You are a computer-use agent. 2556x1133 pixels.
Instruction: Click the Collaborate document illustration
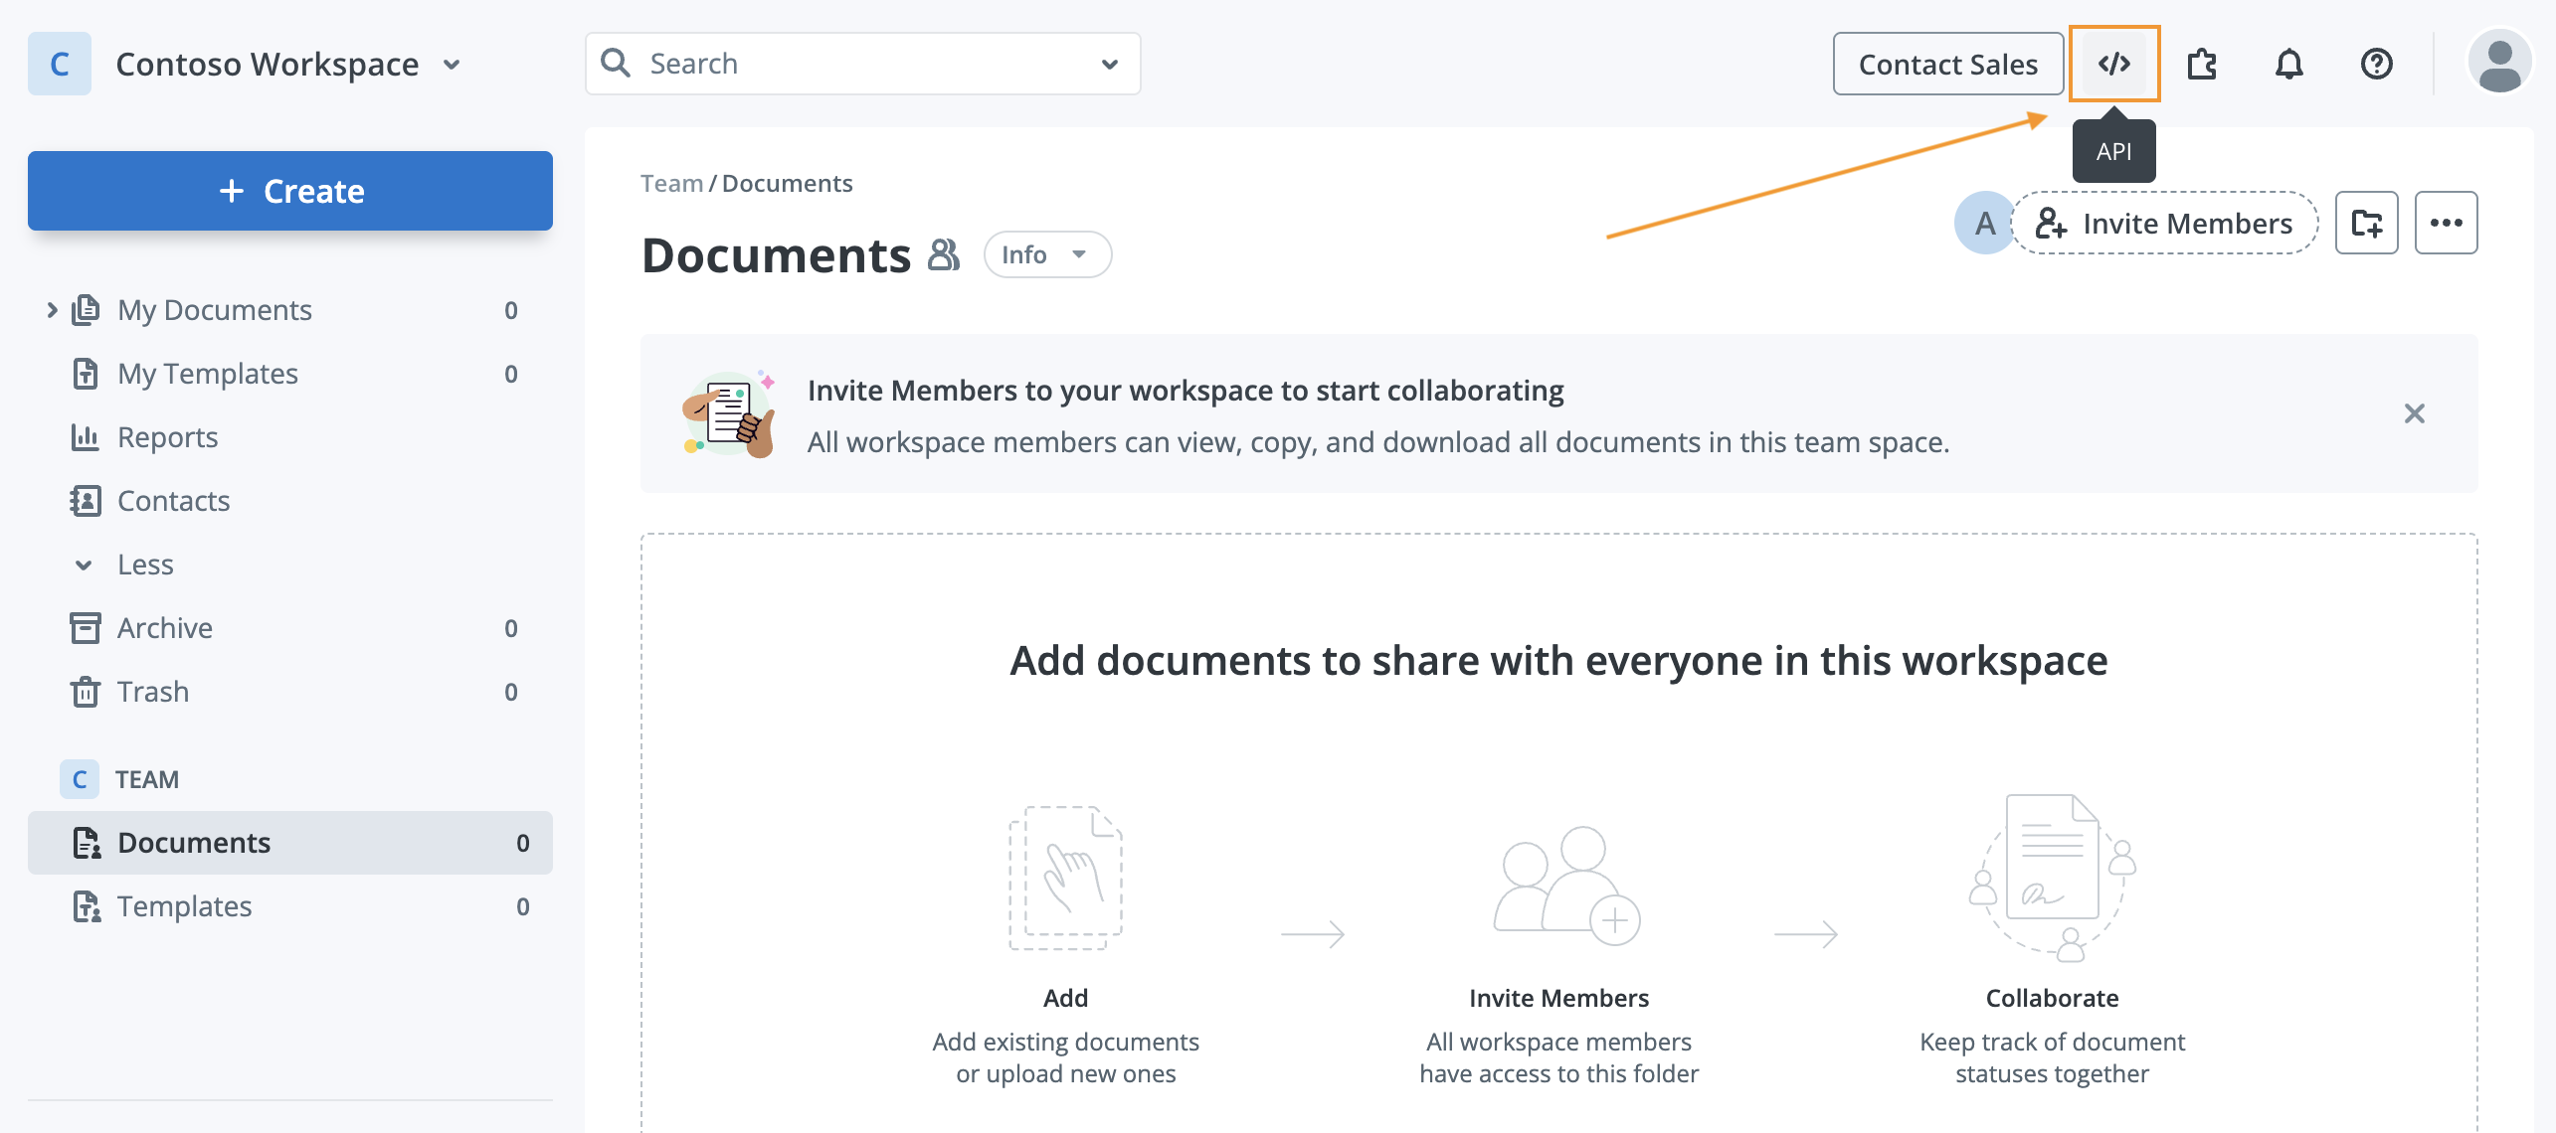[x=2052, y=877]
